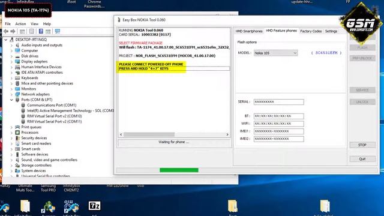Viewport: 384px width, 216px height.
Task: Select RIM Virtual Serial Port v2 (COM11)
Action: pyautogui.click(x=55, y=121)
